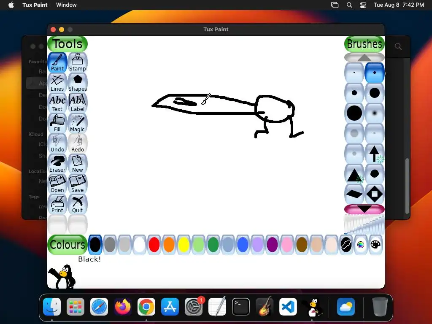The image size is (432, 324).
Task: Click the Tux penguin mascot
Action: (62, 276)
